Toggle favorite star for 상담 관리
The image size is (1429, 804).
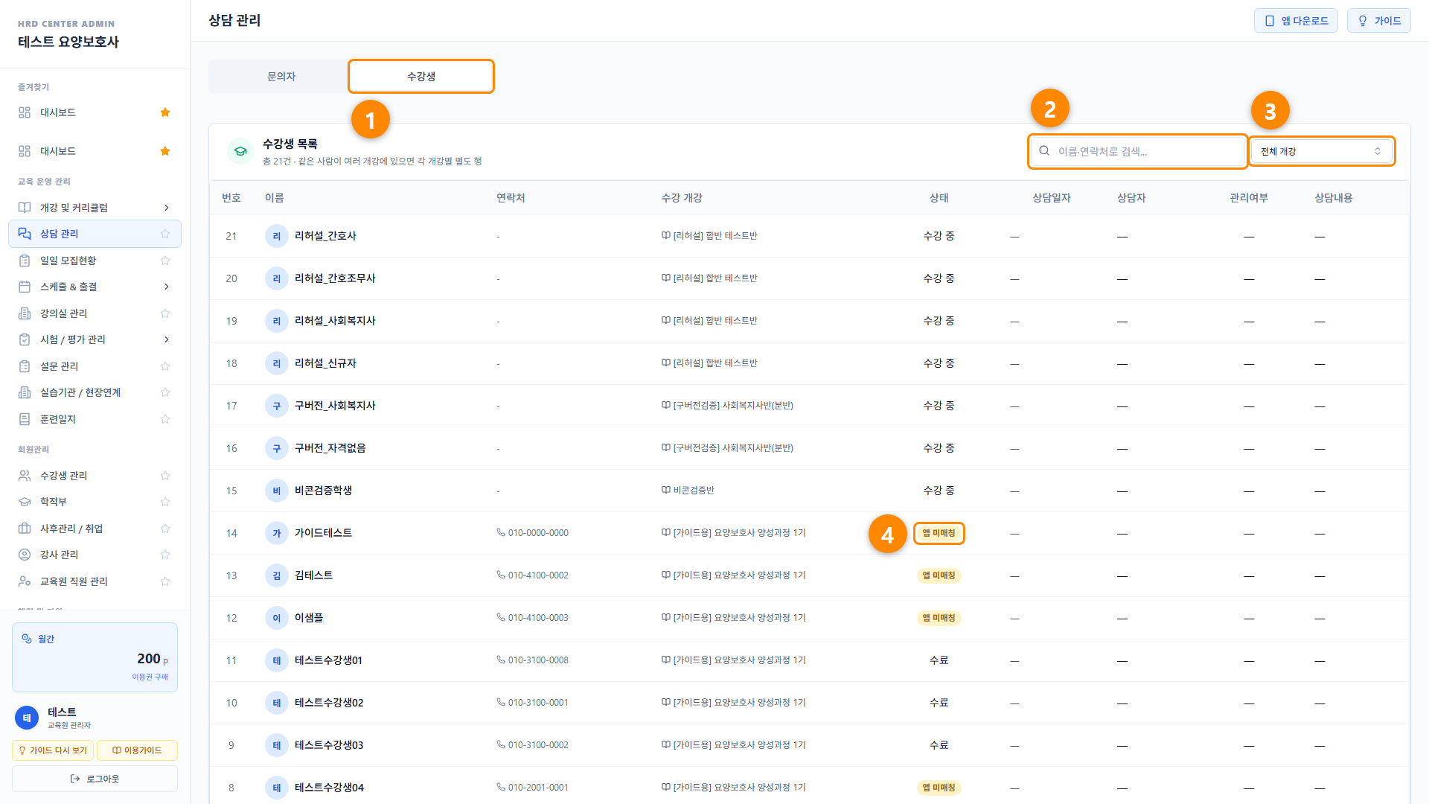pos(165,234)
